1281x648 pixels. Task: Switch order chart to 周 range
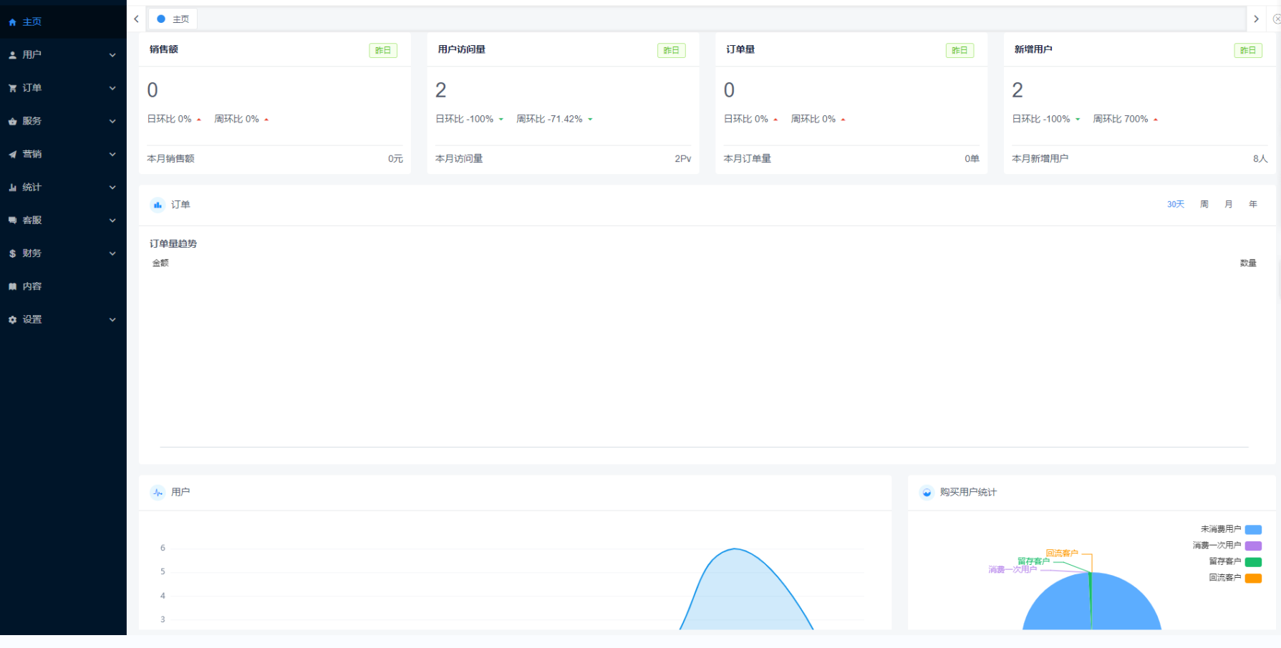pyautogui.click(x=1204, y=205)
